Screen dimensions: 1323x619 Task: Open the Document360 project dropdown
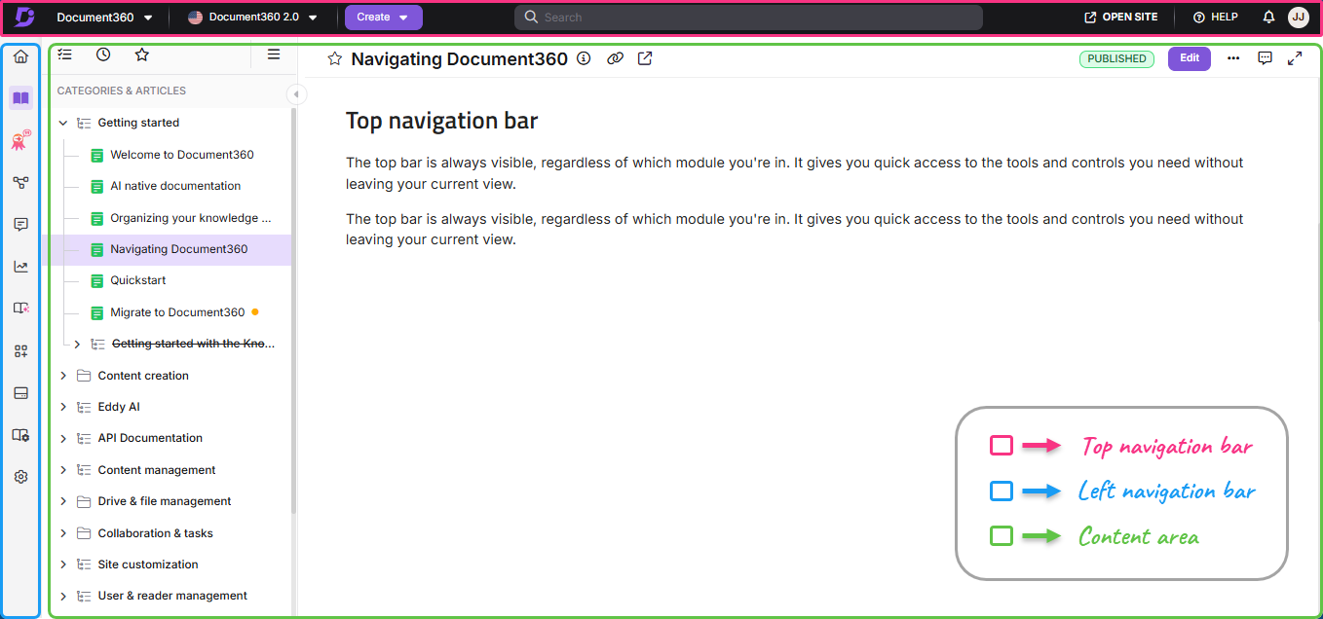(105, 18)
